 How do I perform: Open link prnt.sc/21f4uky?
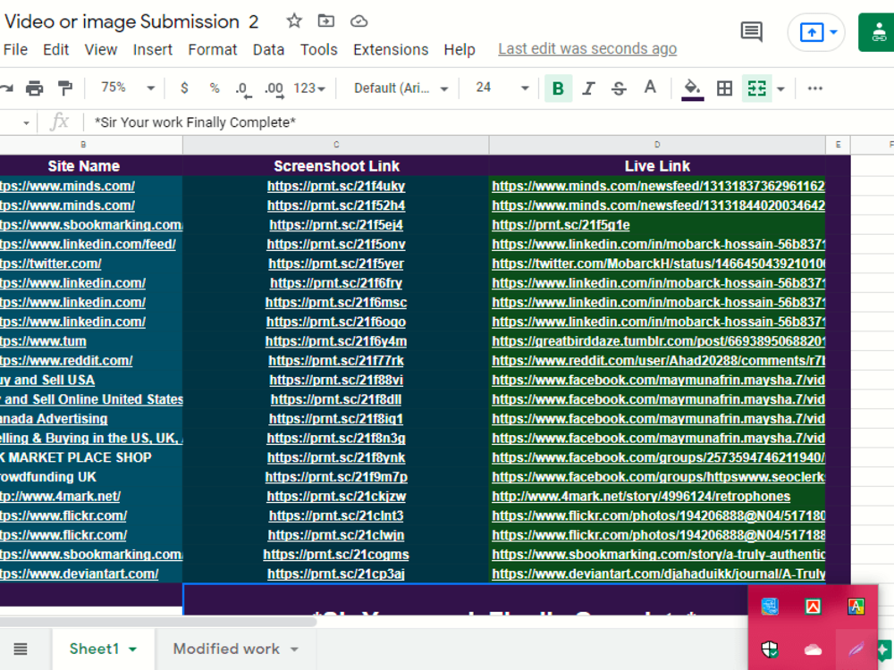click(x=336, y=187)
